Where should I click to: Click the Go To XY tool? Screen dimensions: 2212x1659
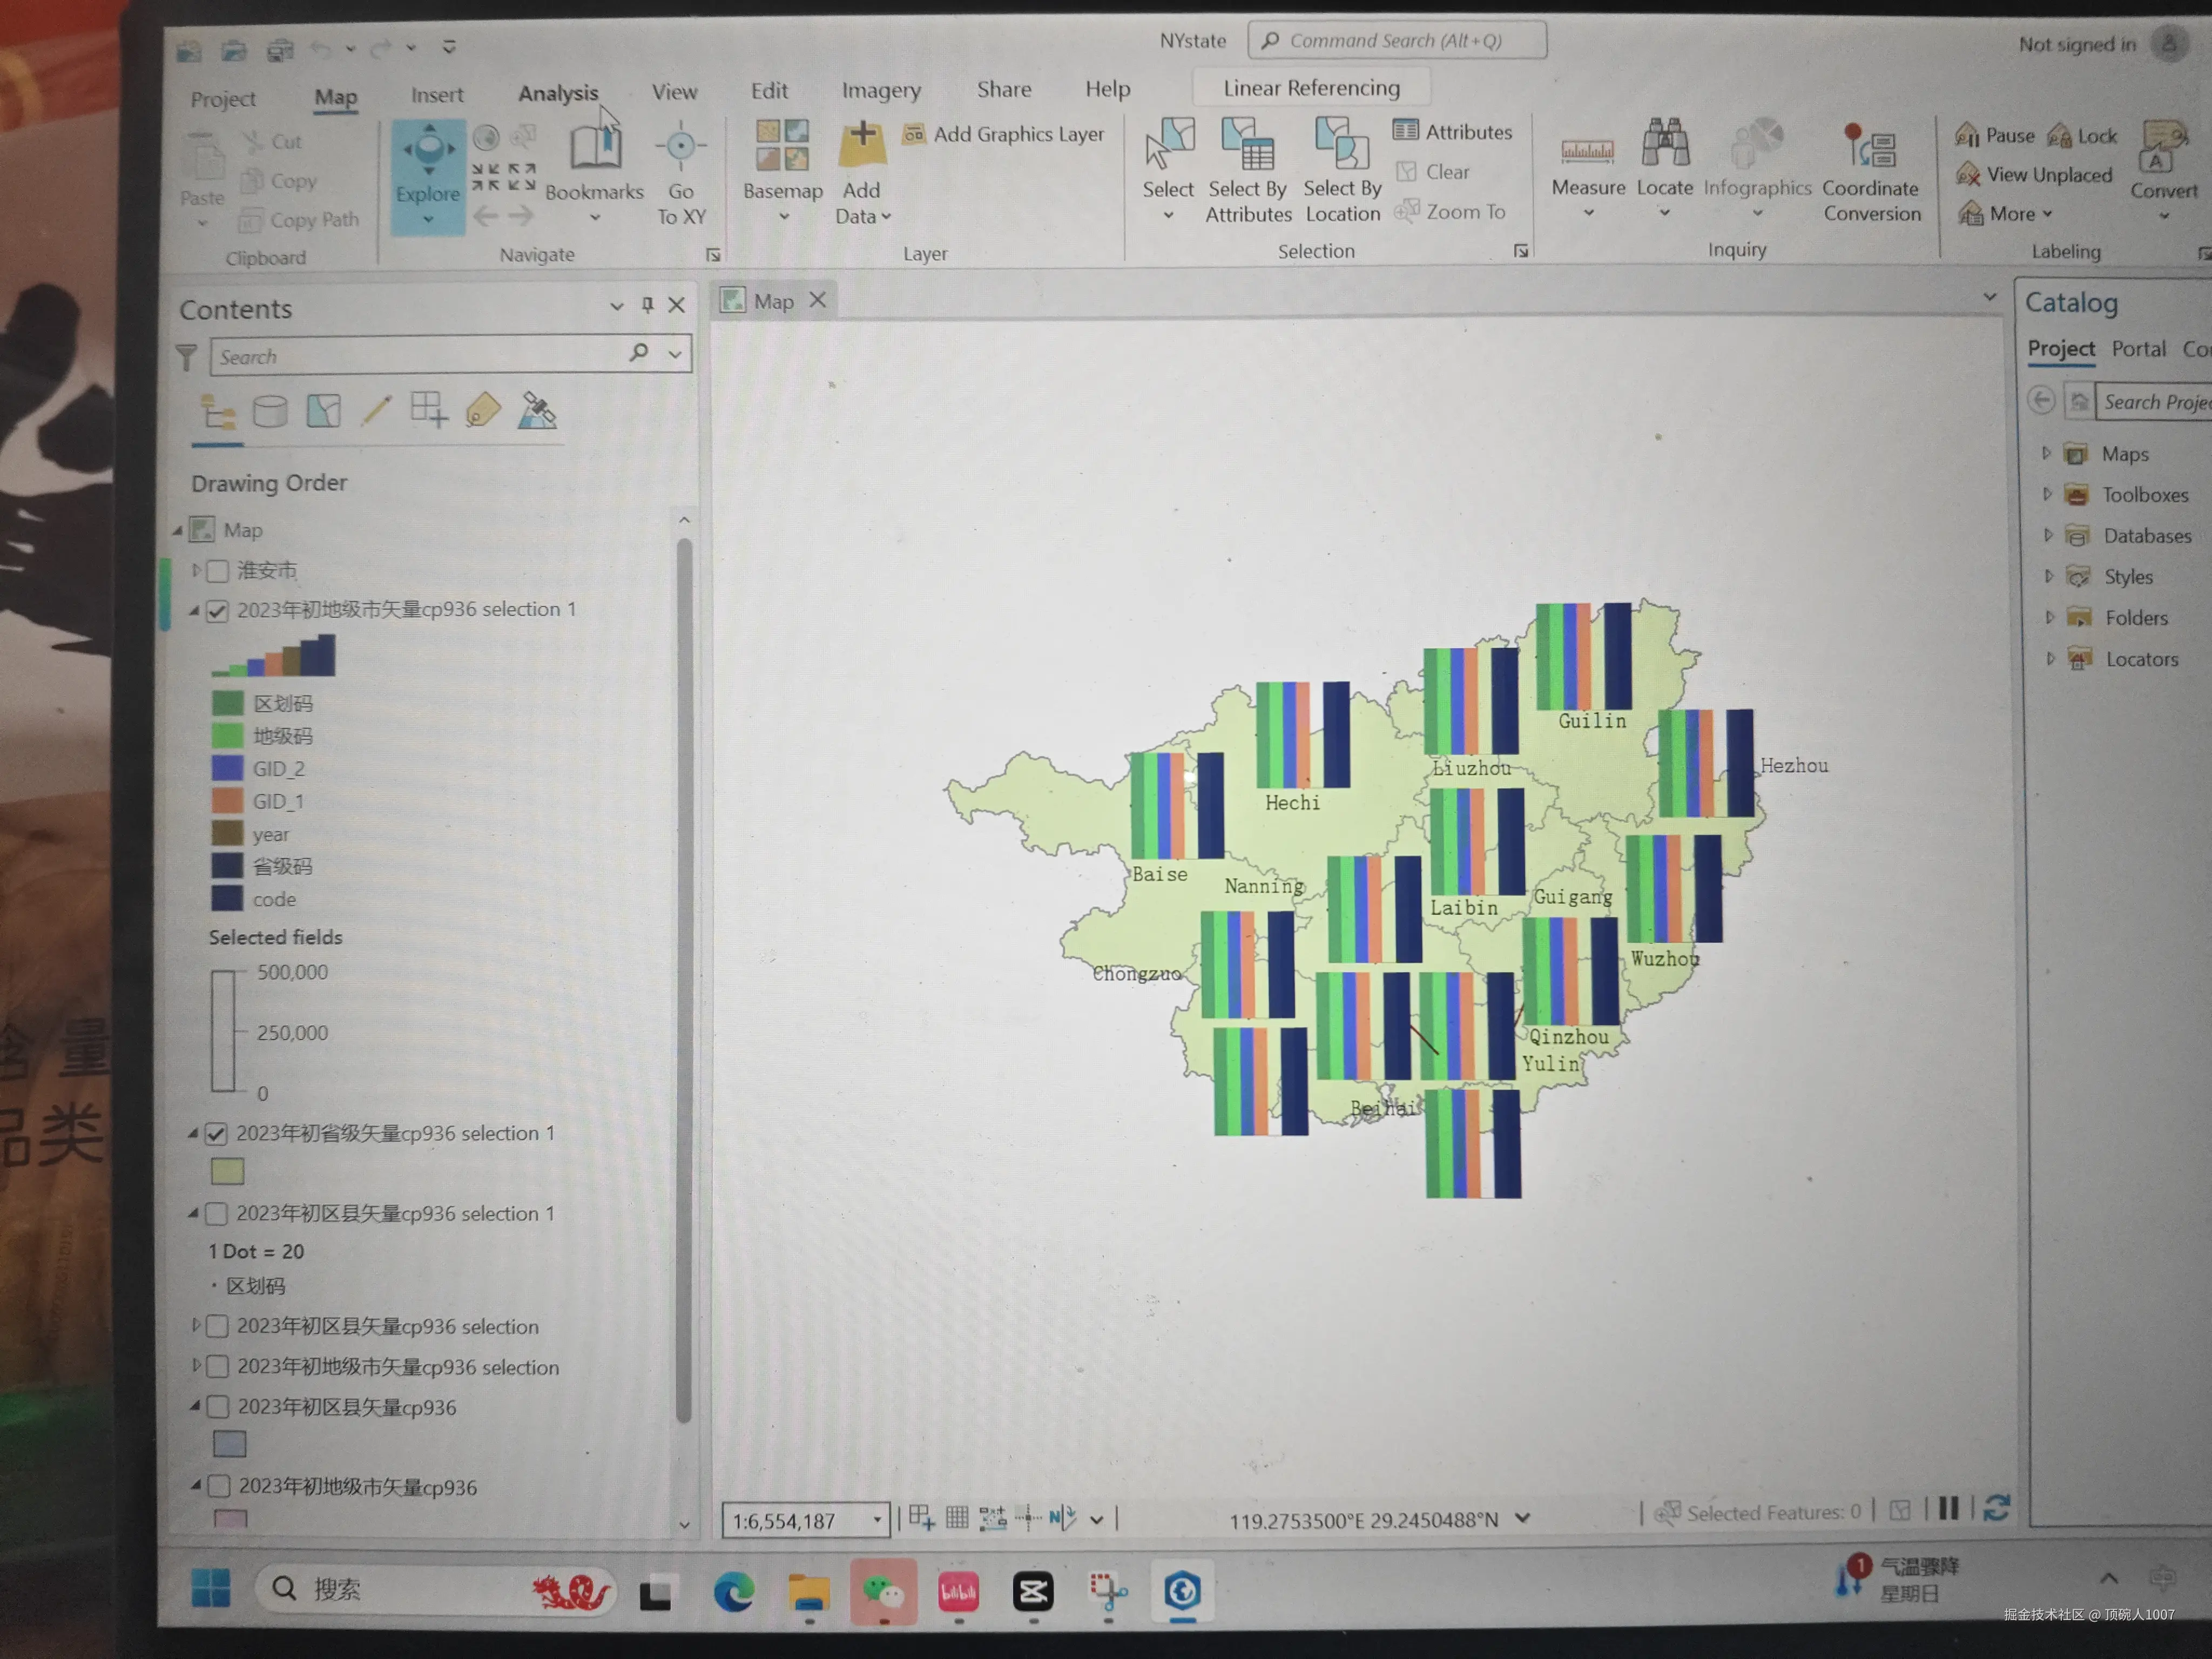681,174
